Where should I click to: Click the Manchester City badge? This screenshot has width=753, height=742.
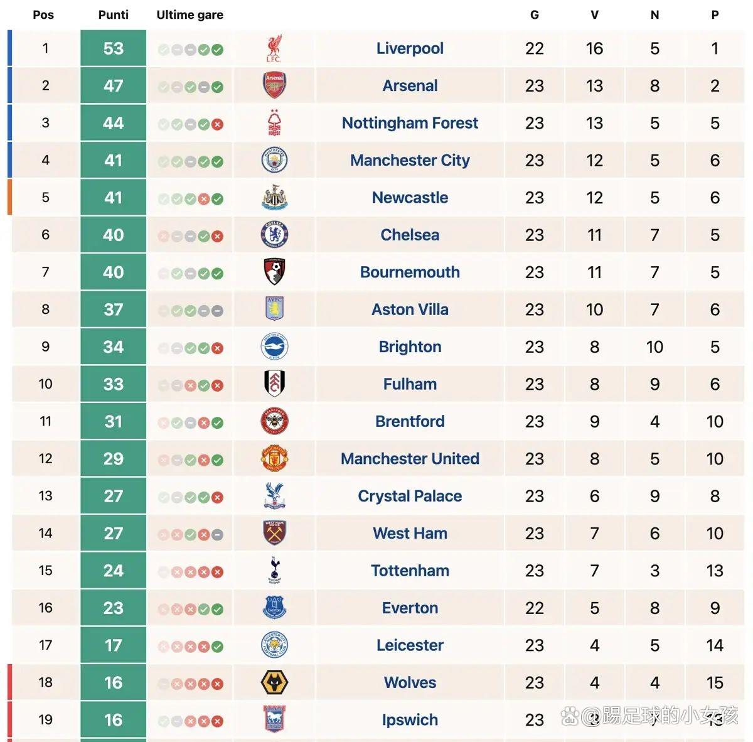coord(274,160)
